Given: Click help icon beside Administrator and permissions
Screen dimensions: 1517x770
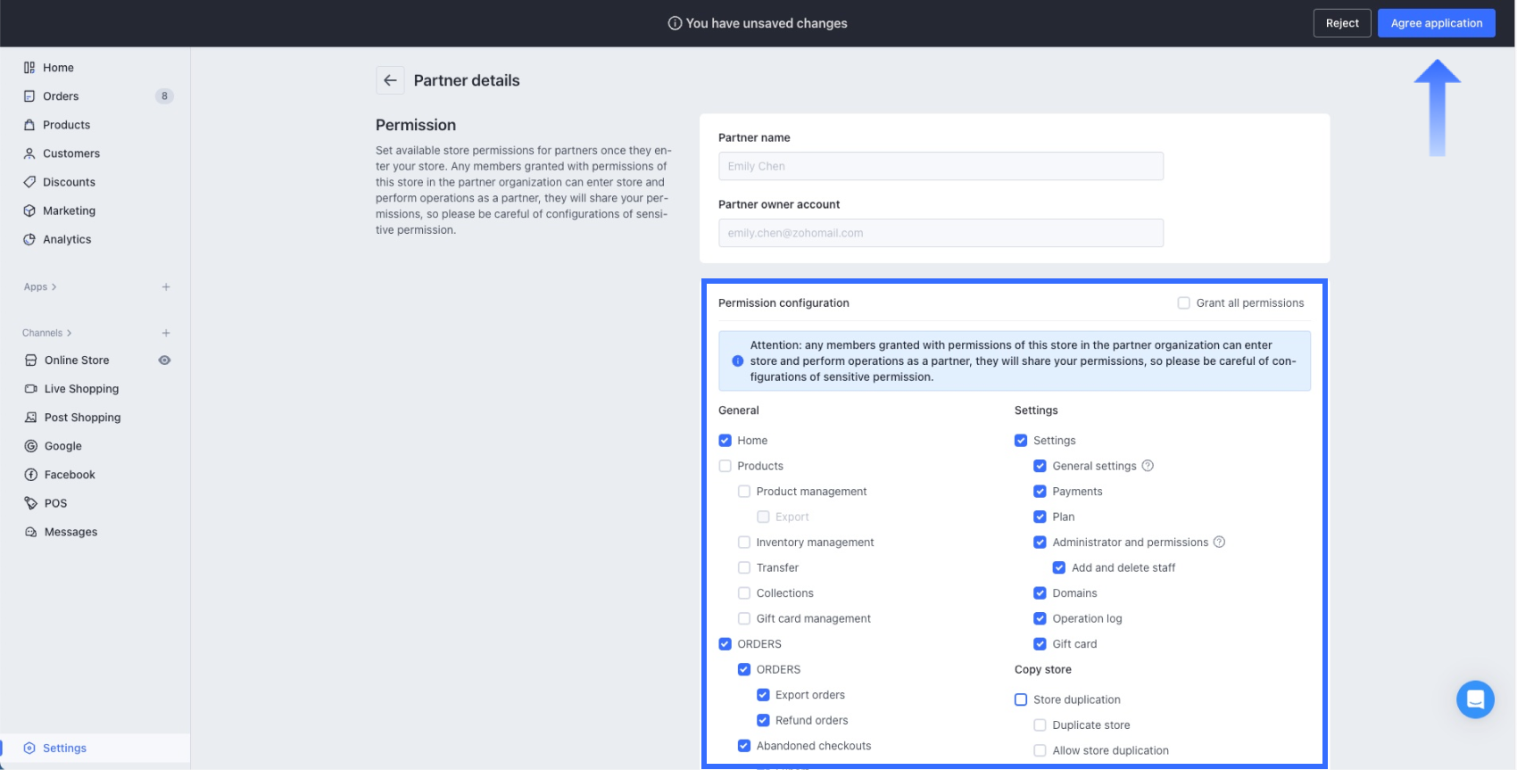Looking at the screenshot, I should 1219,542.
